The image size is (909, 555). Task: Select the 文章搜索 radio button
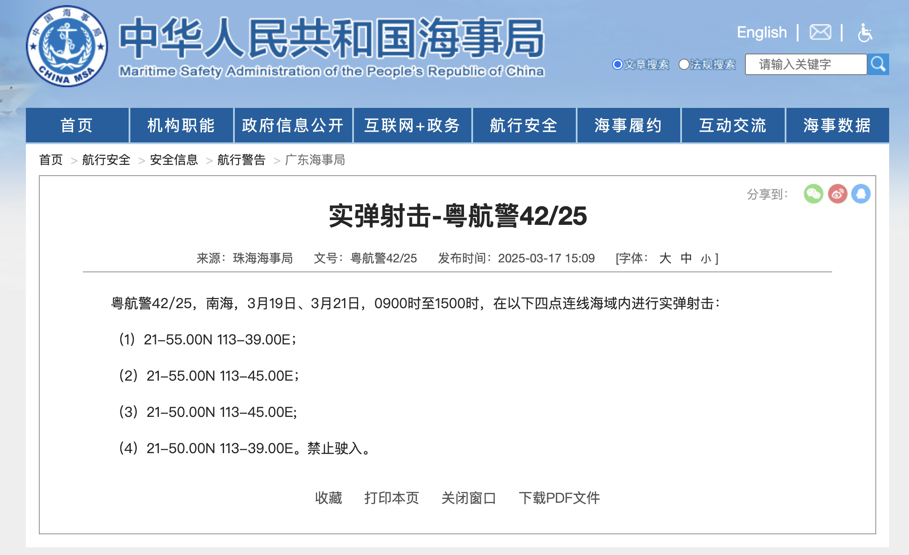tap(617, 64)
